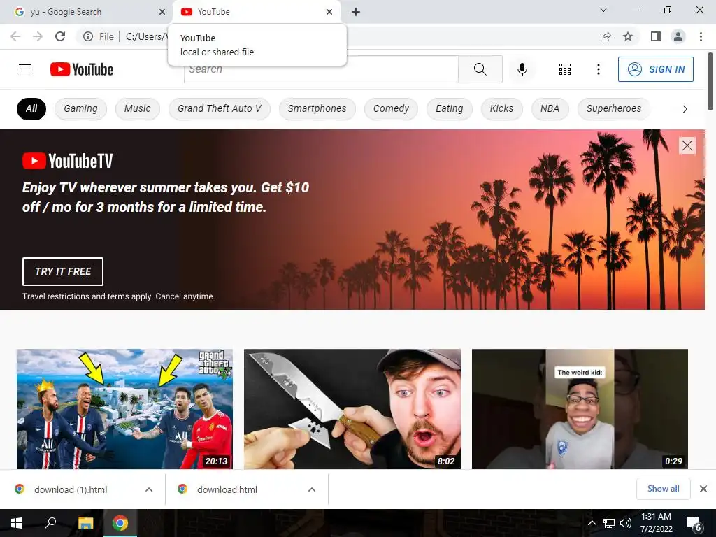This screenshot has height=537, width=716.
Task: Select the YouTube tab
Action: point(257,12)
